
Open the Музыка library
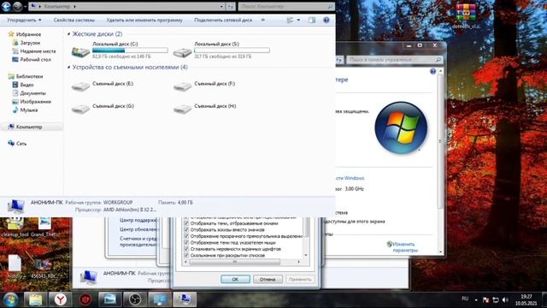tap(25, 110)
